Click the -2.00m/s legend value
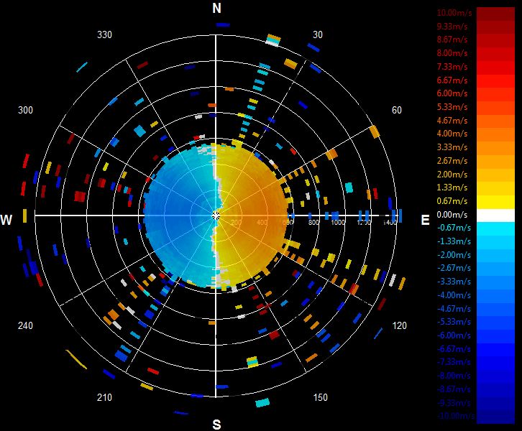Viewport: 522px width, 431px height. [454, 255]
